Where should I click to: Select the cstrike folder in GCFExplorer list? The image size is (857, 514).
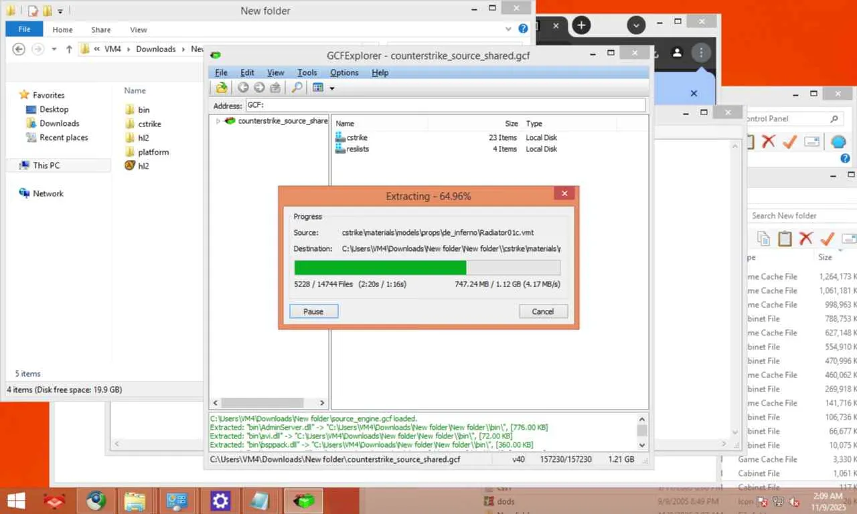[x=357, y=137]
